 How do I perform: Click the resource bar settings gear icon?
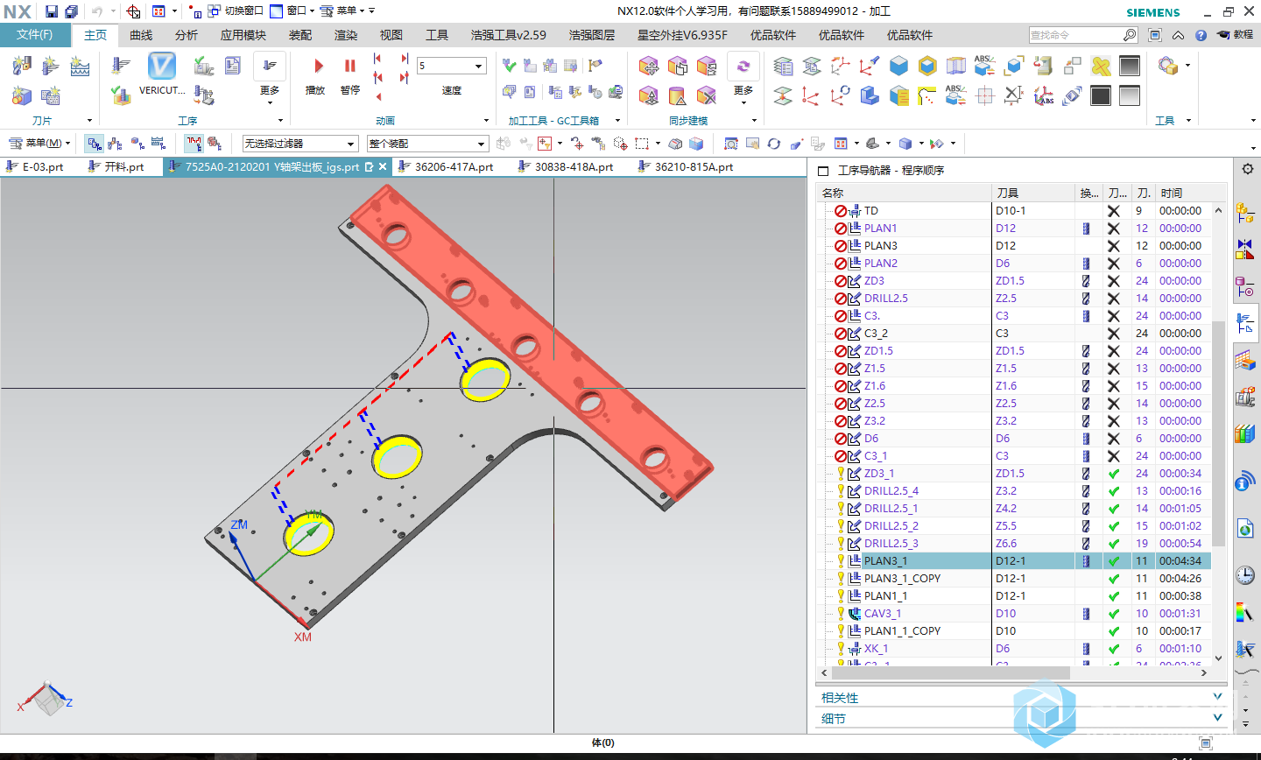tap(1248, 169)
